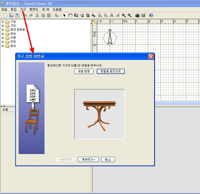
Task: Select the Create rooms tool
Action: tap(82, 15)
